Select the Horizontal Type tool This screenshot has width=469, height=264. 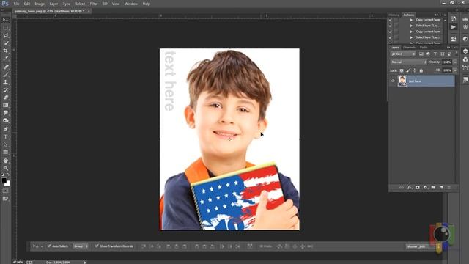point(5,137)
